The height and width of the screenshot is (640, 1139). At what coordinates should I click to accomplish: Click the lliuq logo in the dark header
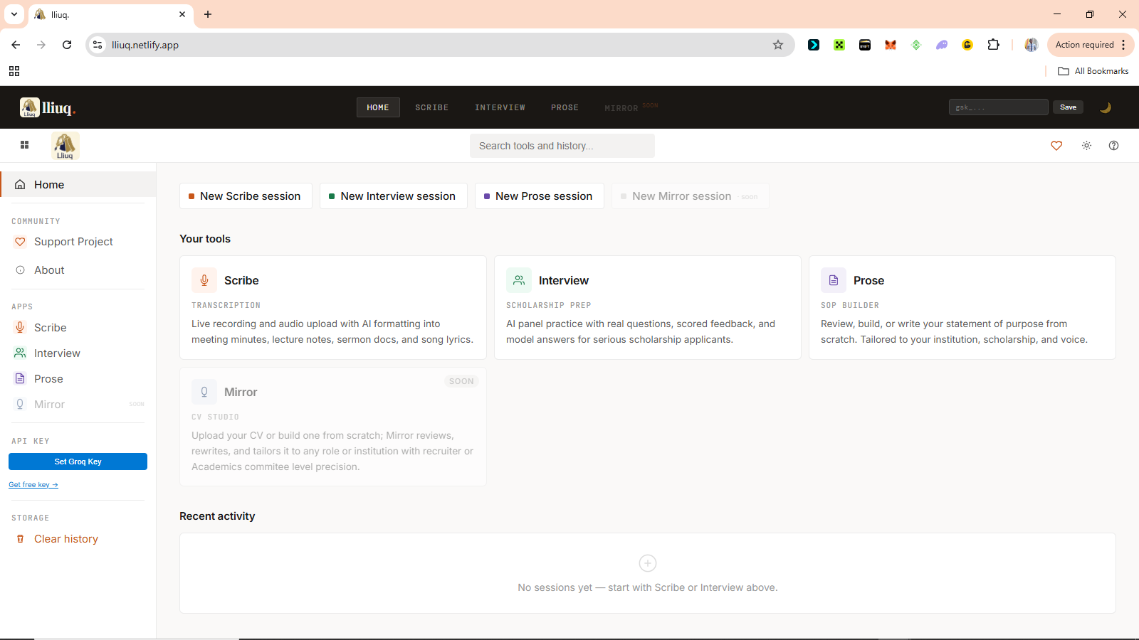48,107
